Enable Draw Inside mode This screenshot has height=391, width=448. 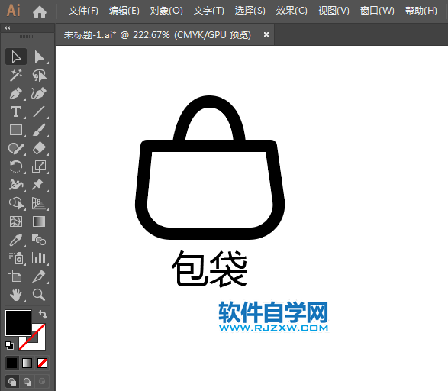click(42, 382)
